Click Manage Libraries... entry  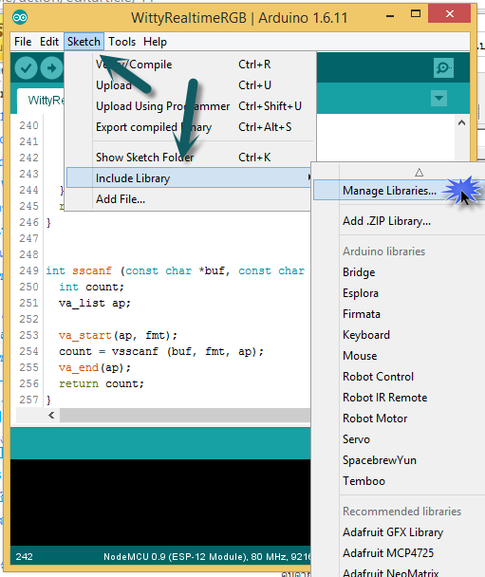tap(399, 191)
